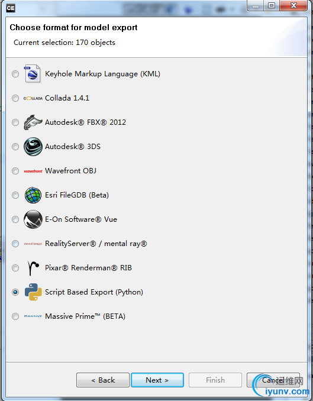Click the Wavefront OBJ label text

click(x=70, y=170)
